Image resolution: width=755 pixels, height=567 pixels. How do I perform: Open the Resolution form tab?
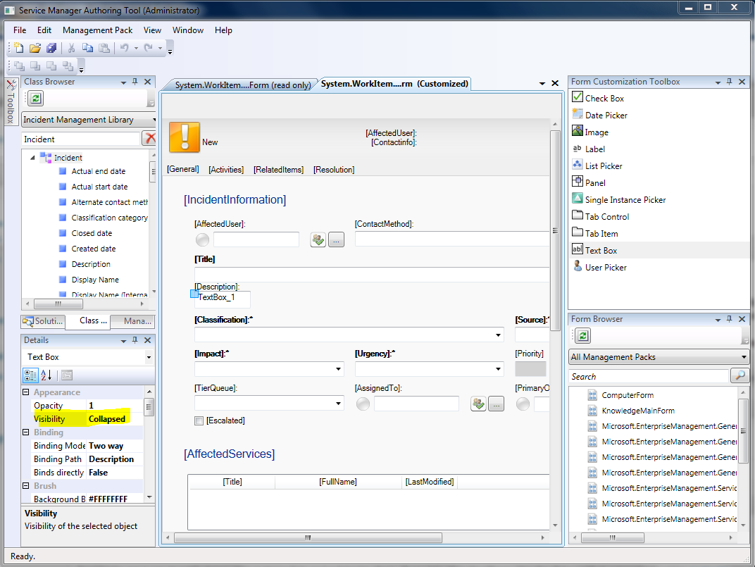[334, 170]
